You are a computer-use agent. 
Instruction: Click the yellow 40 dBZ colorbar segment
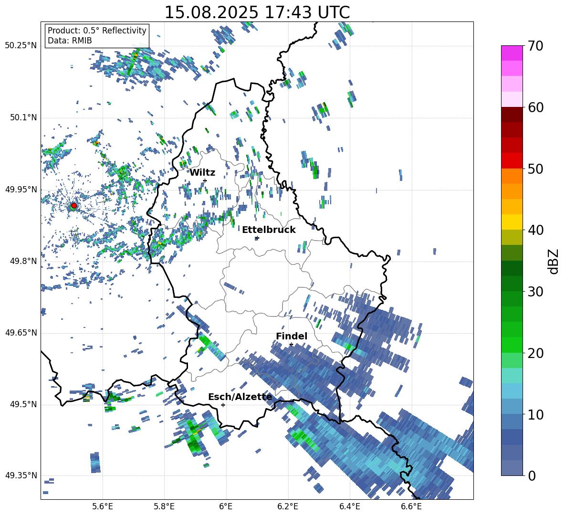(512, 222)
